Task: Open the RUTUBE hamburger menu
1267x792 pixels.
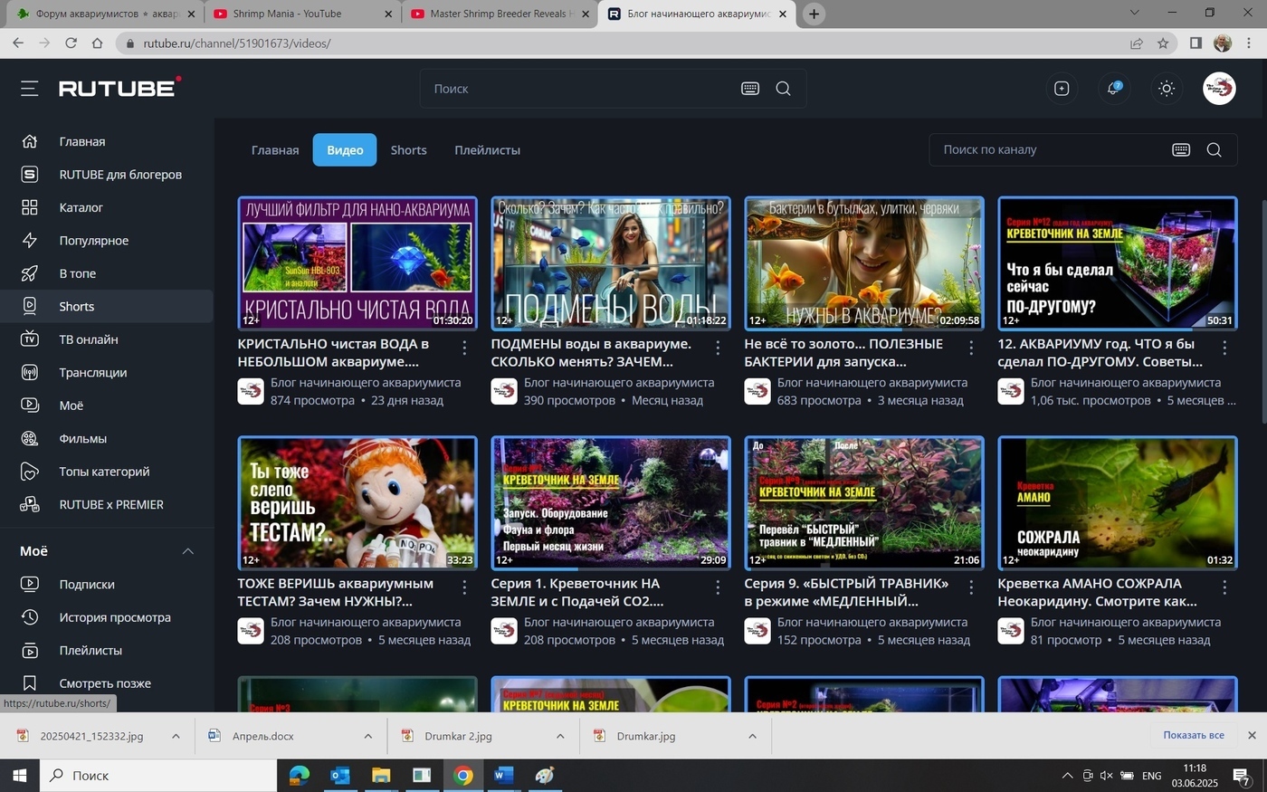Action: pyautogui.click(x=29, y=88)
